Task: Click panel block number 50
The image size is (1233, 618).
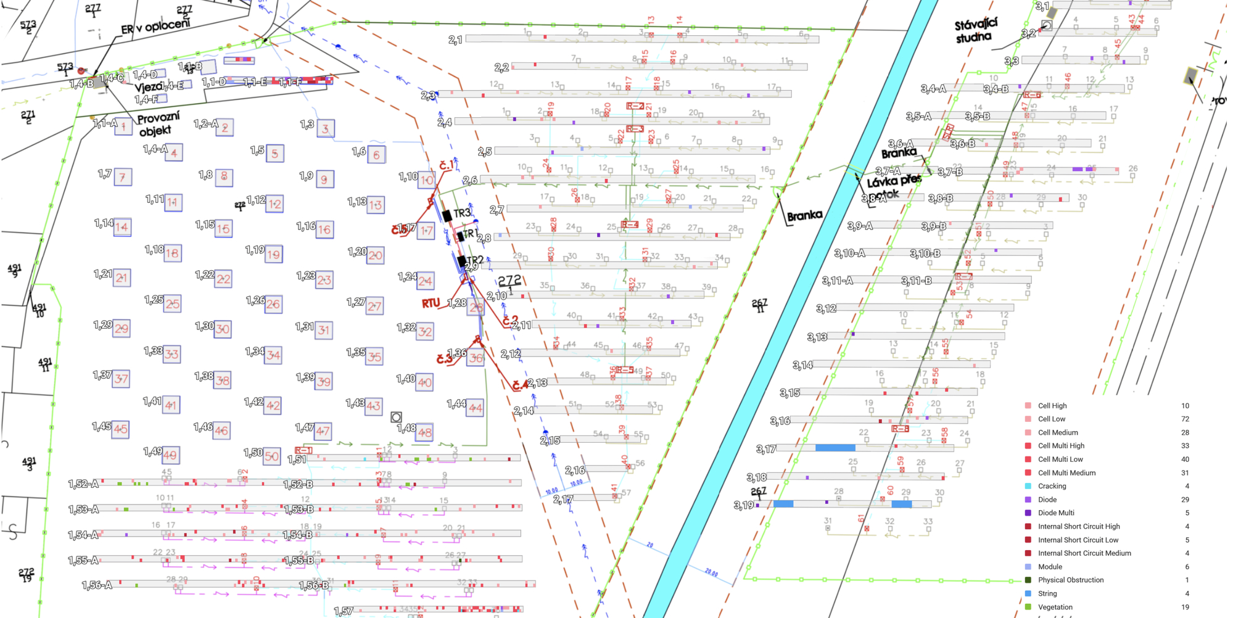Action: point(271,456)
